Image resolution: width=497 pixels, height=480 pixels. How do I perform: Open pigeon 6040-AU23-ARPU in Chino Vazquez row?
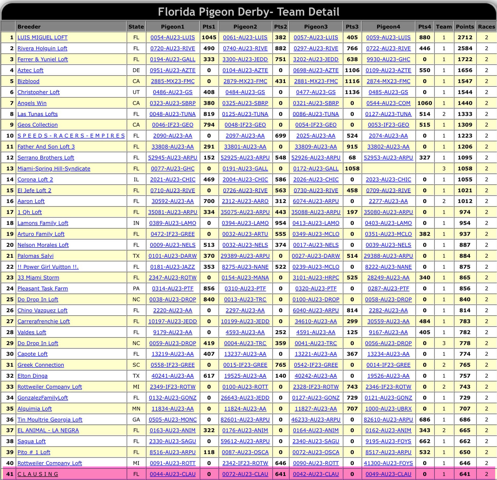tap(316, 310)
